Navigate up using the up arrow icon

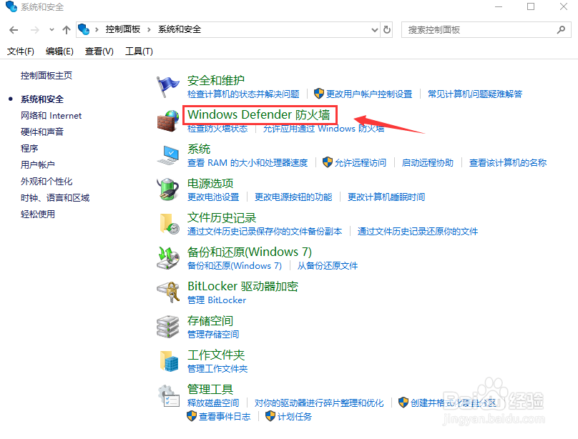coord(66,29)
